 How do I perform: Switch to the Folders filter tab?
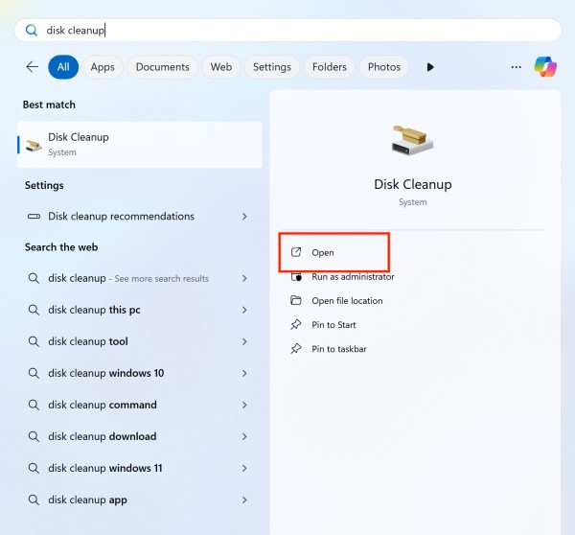(330, 67)
